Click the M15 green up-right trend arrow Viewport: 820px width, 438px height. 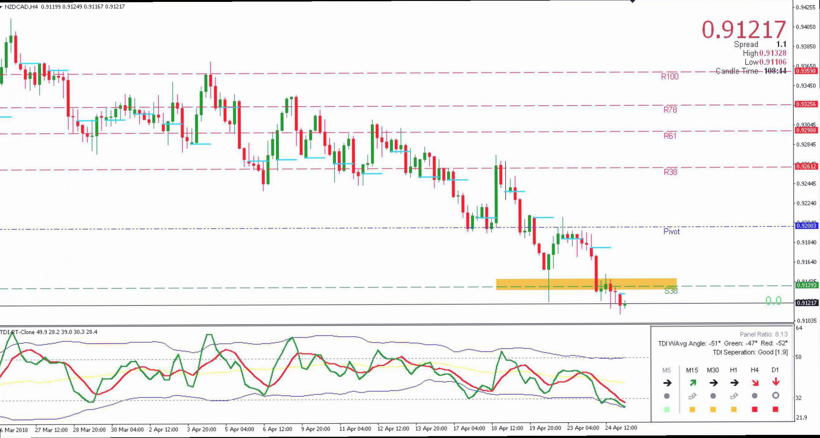point(692,383)
